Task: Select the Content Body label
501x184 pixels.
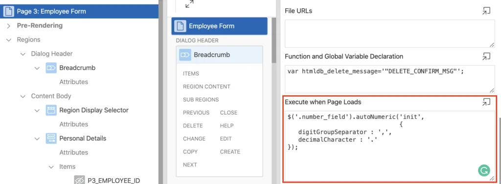Action: pos(51,96)
